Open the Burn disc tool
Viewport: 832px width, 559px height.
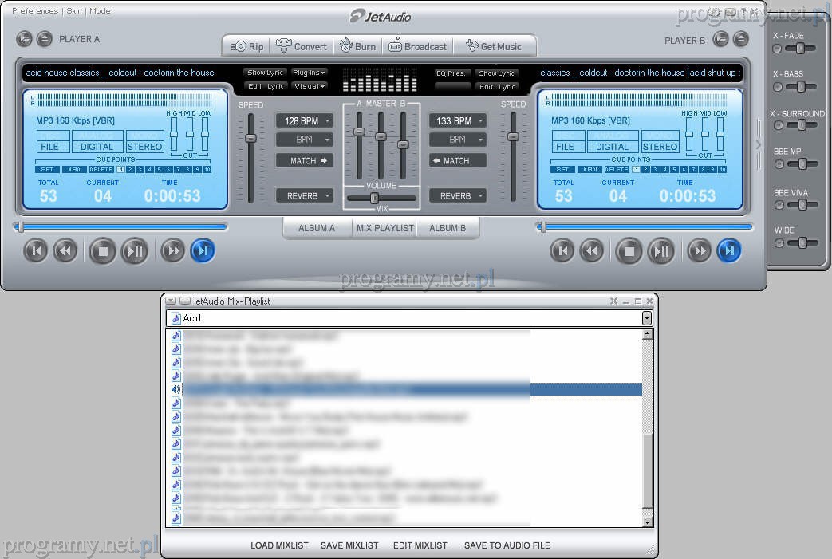[357, 46]
